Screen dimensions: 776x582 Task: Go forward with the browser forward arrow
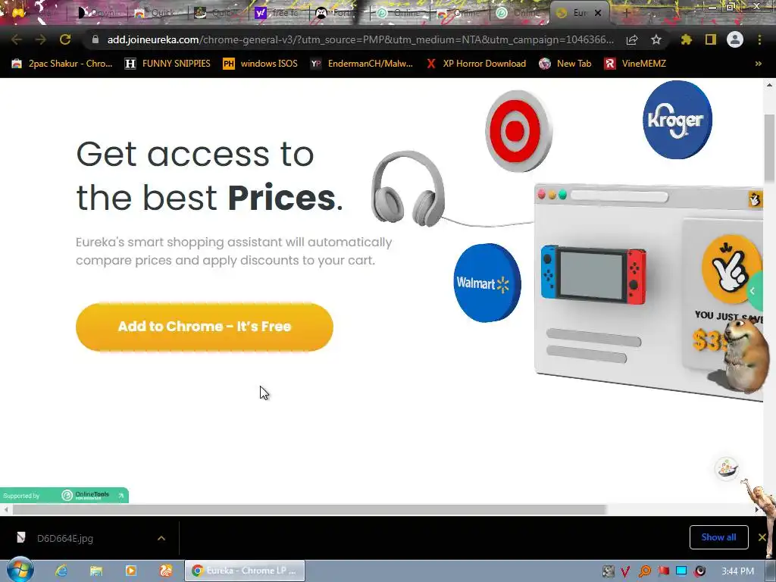point(41,39)
